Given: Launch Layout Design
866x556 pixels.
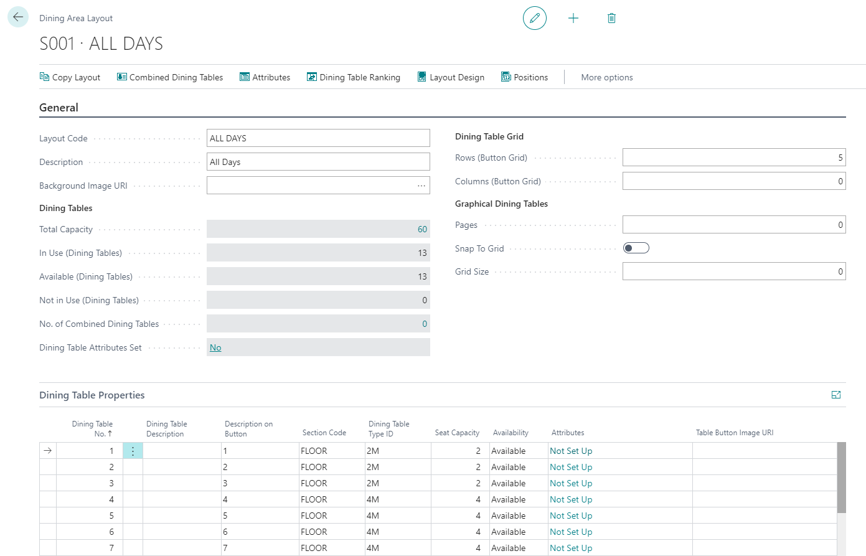Looking at the screenshot, I should (451, 77).
